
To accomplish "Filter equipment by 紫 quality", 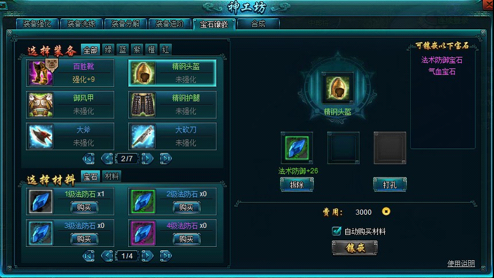I will point(137,49).
